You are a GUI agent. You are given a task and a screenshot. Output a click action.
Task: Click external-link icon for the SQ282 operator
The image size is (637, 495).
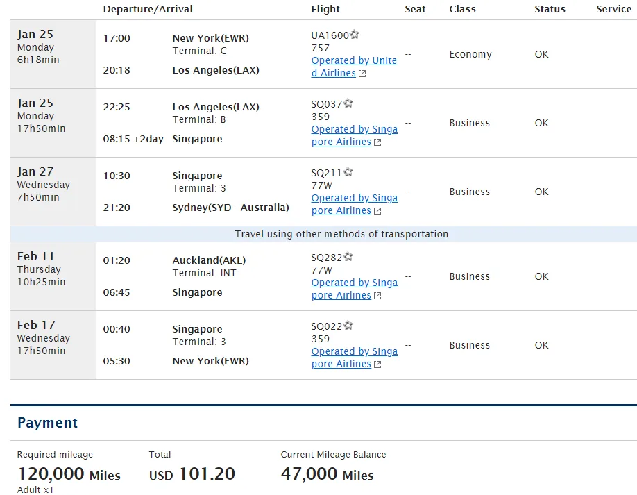(377, 296)
